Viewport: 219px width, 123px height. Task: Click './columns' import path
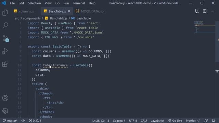pyautogui.click(x=84, y=37)
